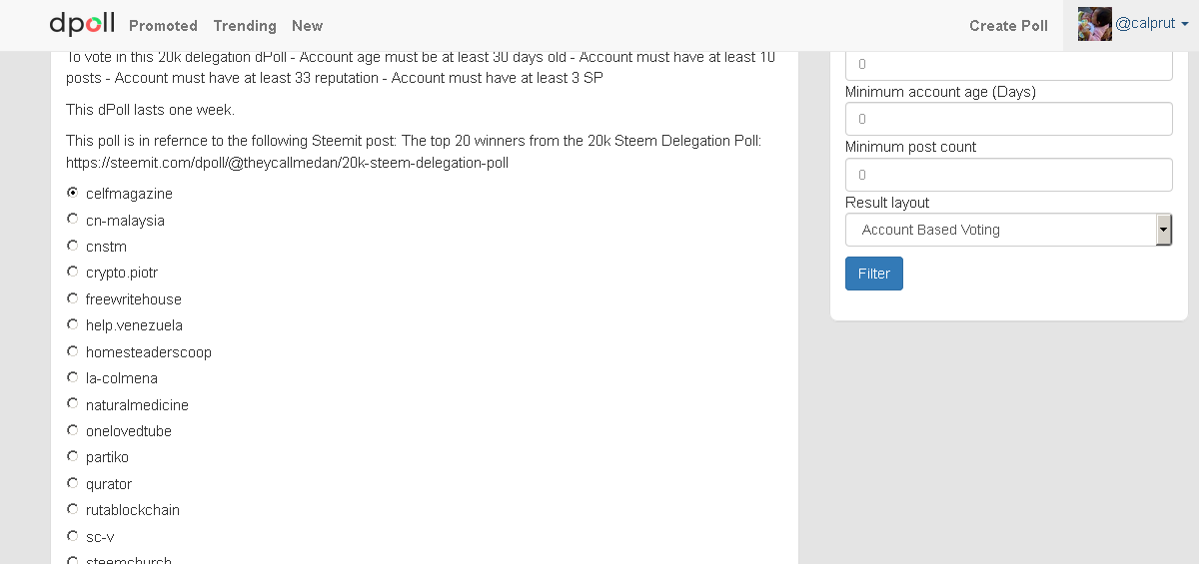Viewport: 1199px width, 564px height.
Task: Select the cn-malaysia radio option
Action: [73, 219]
